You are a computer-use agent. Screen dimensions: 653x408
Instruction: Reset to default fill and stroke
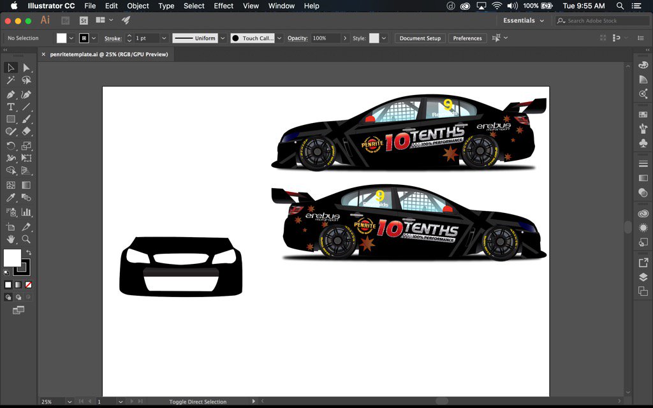pyautogui.click(x=6, y=273)
